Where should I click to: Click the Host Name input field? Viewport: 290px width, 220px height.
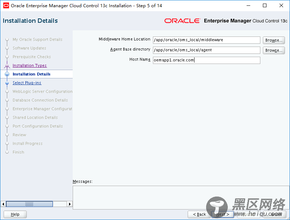(x=206, y=60)
